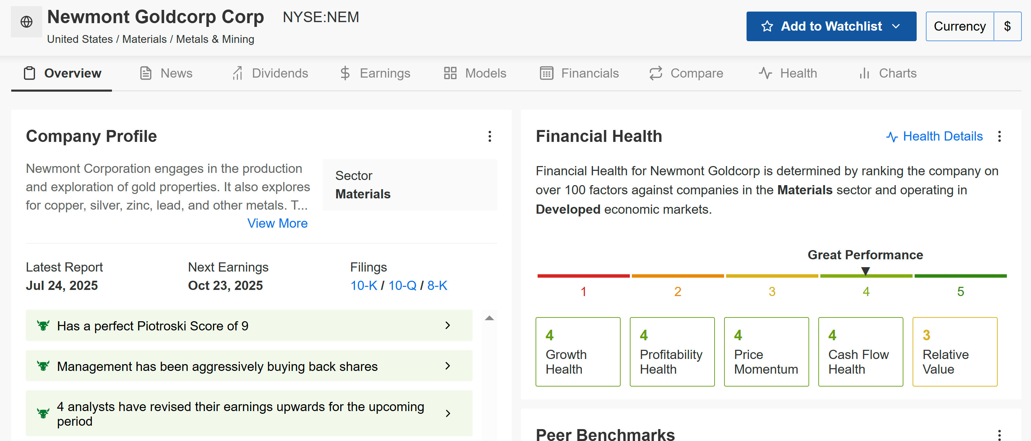
Task: Expand the buying back shares insight chevron
Action: pos(447,366)
